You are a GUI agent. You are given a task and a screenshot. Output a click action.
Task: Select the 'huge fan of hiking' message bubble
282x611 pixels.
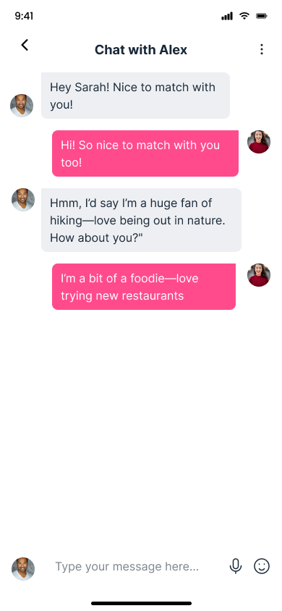pos(141,220)
